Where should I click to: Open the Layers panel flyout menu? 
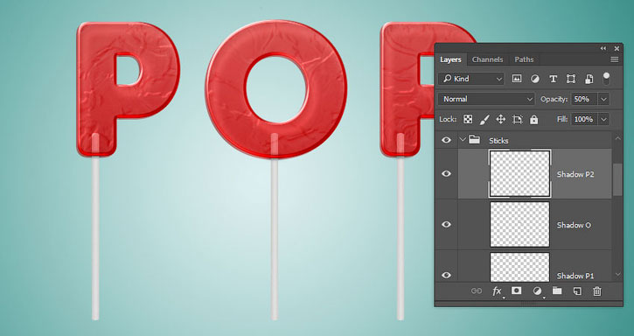tap(615, 59)
